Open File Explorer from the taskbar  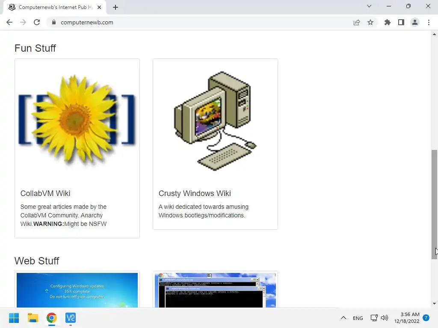click(x=33, y=318)
